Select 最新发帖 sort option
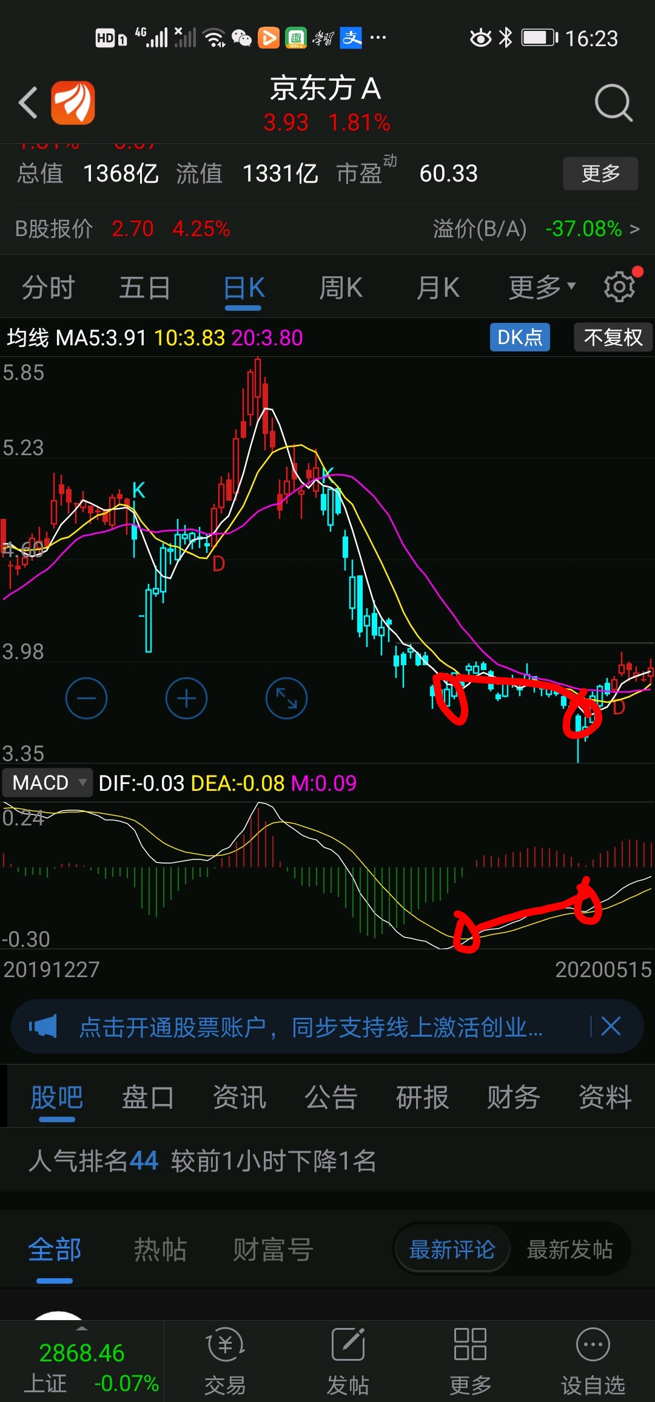This screenshot has height=1402, width=655. pyautogui.click(x=569, y=1250)
